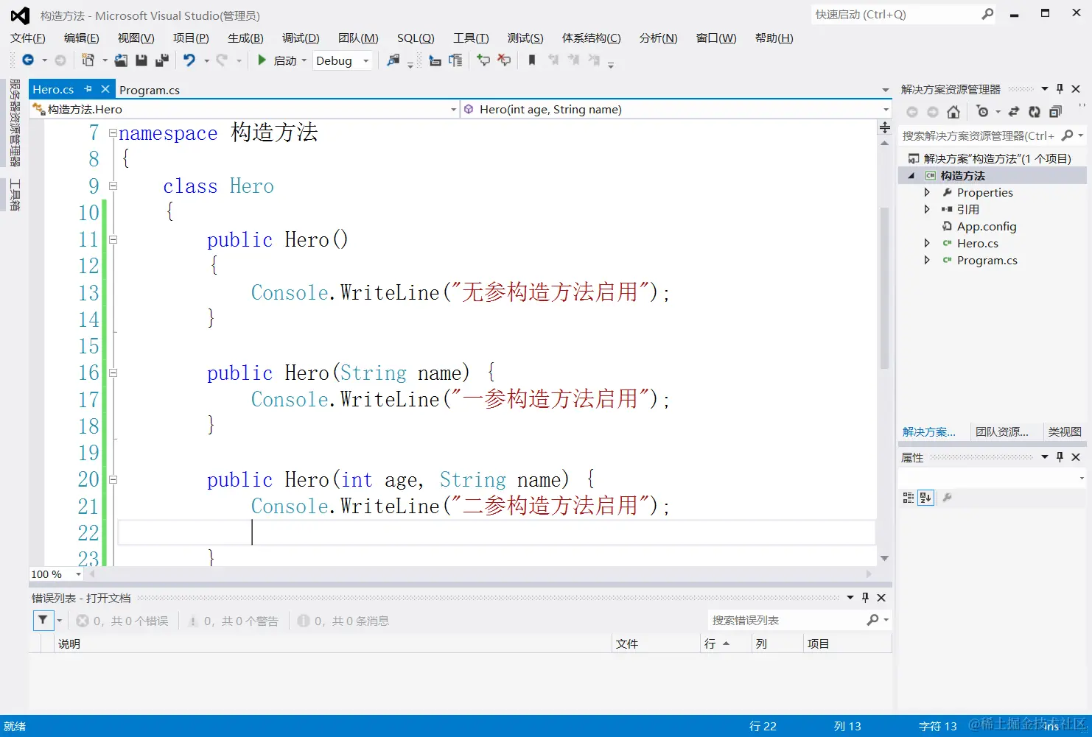This screenshot has width=1092, height=737.
Task: Open the 文件(F) menu
Action: tap(28, 38)
